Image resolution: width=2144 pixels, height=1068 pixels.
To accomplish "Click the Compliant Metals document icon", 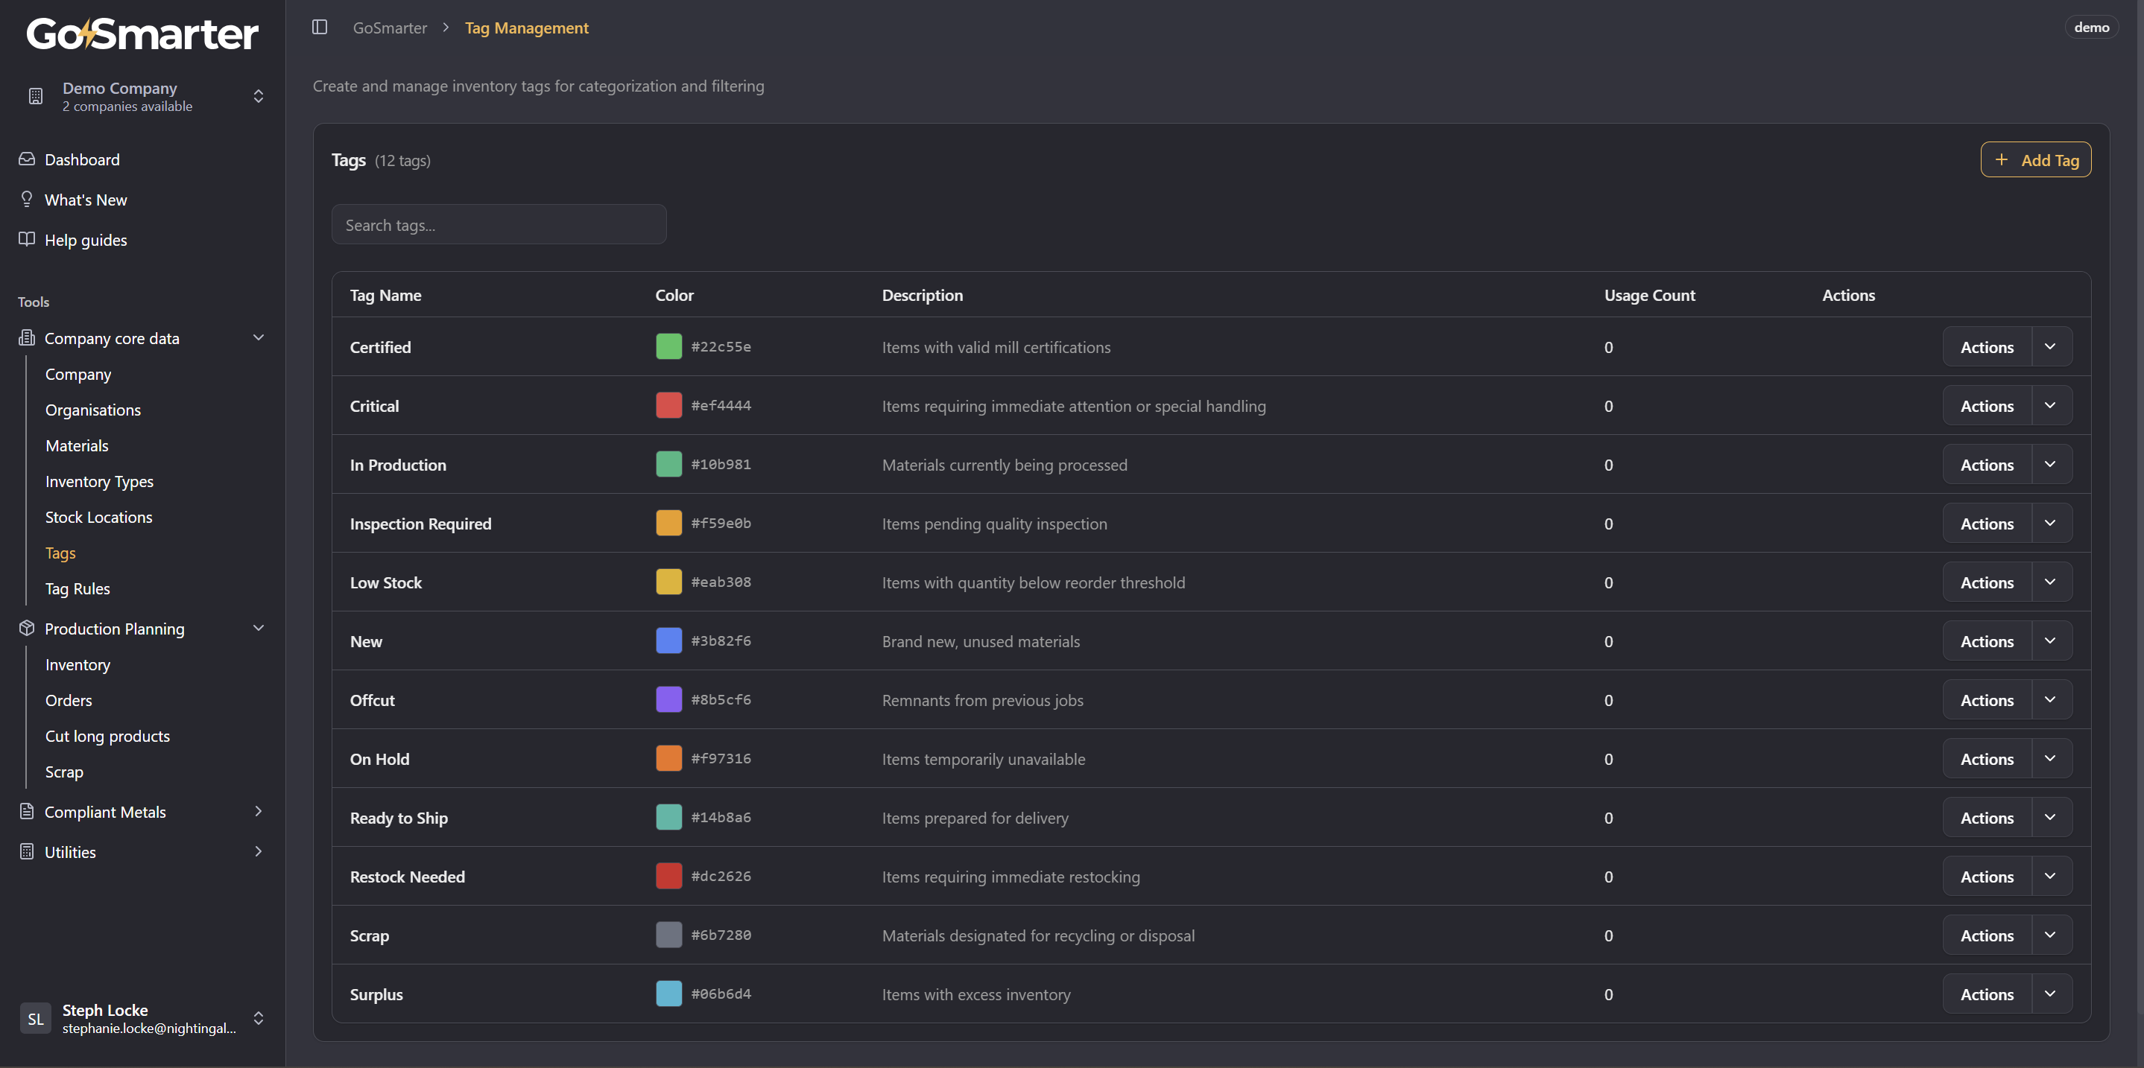I will [27, 811].
